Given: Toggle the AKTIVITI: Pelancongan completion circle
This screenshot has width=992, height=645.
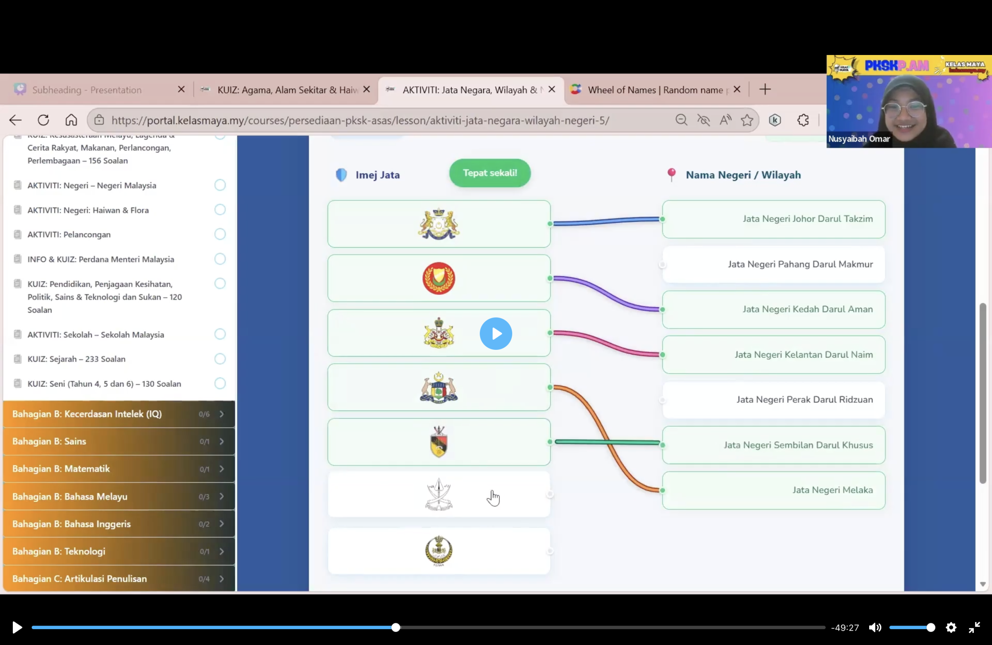Looking at the screenshot, I should coord(220,234).
